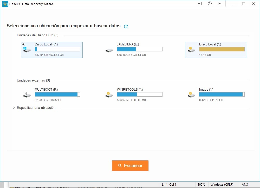
Task: Select the Disco Local (*:) label
Action: [x=210, y=44]
